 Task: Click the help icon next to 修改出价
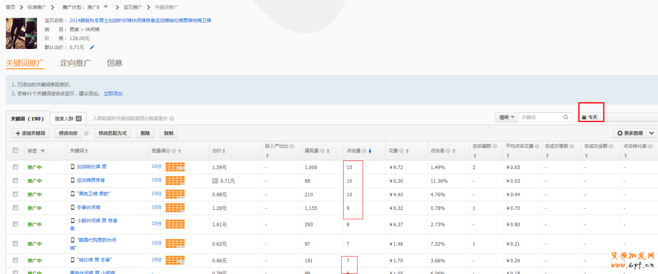(86, 133)
